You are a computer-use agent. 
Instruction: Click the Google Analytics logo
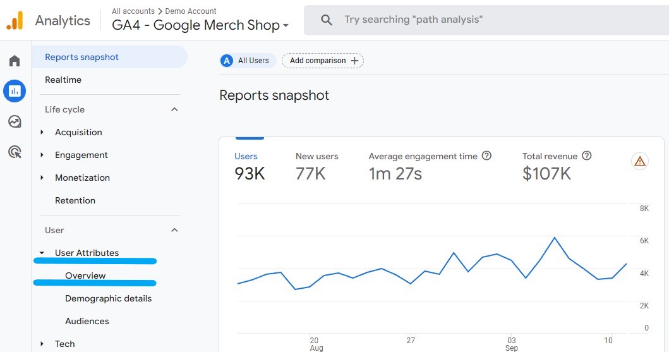point(15,20)
